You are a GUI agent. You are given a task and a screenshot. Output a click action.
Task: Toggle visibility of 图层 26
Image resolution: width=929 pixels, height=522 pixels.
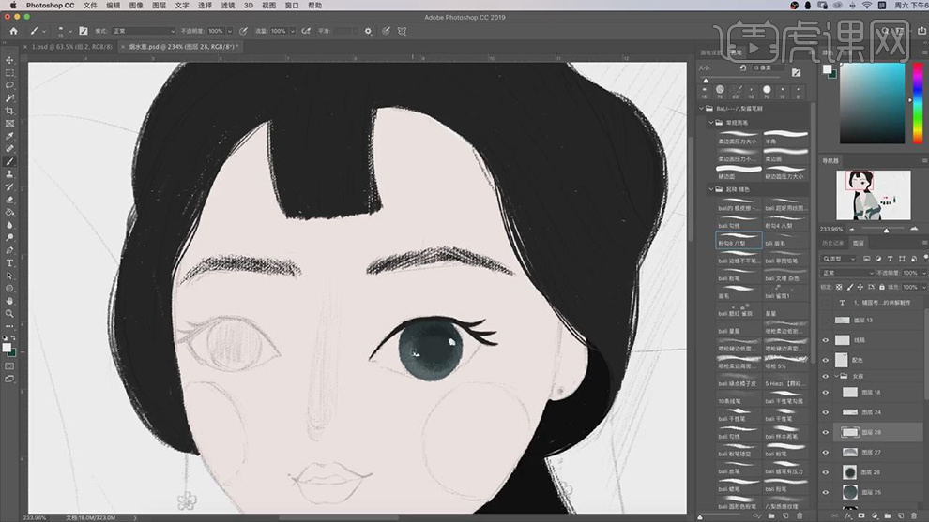(x=826, y=472)
